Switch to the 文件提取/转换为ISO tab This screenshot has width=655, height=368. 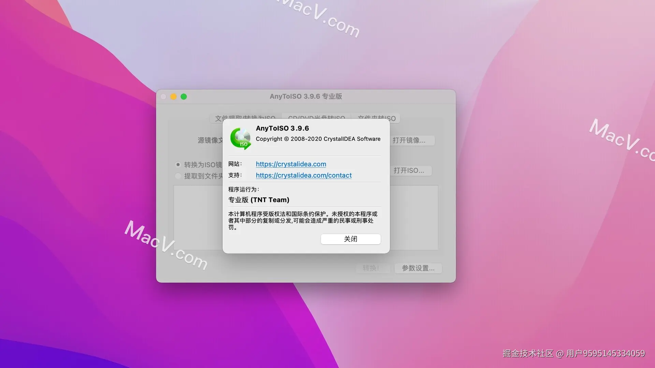point(245,118)
